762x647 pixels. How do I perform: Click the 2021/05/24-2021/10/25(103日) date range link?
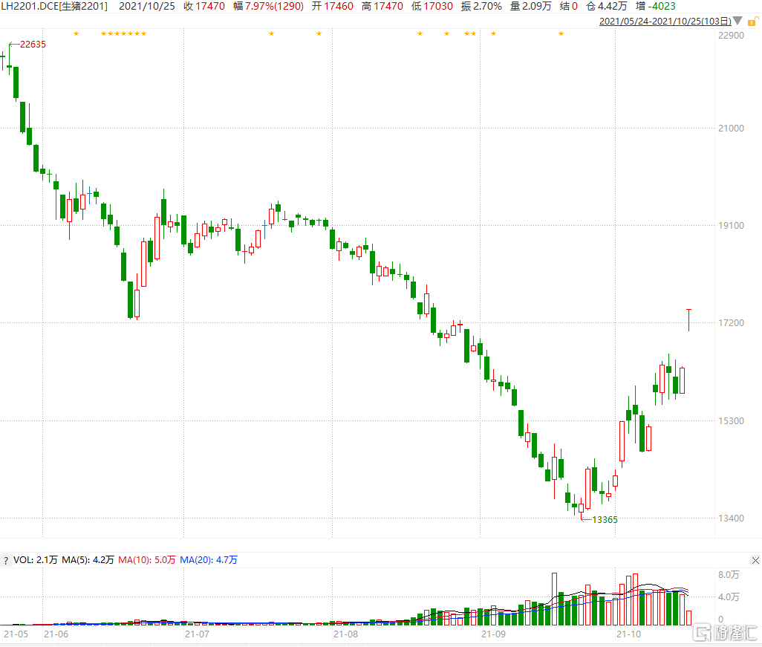(x=665, y=22)
